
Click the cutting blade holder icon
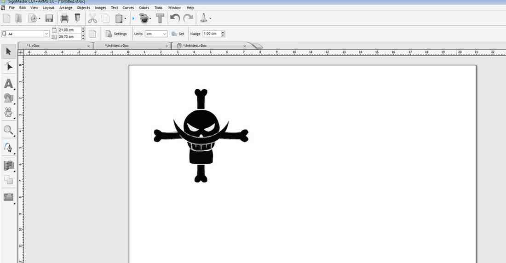pyautogui.click(x=77, y=18)
